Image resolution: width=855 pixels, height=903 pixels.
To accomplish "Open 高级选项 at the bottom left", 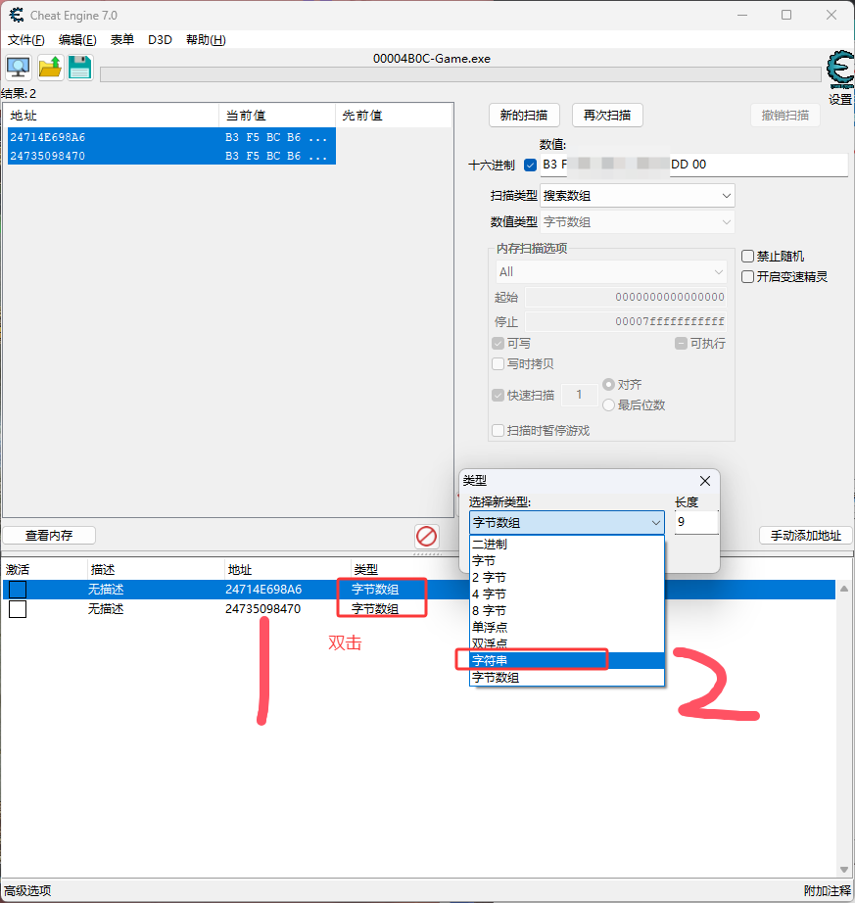I will [27, 891].
